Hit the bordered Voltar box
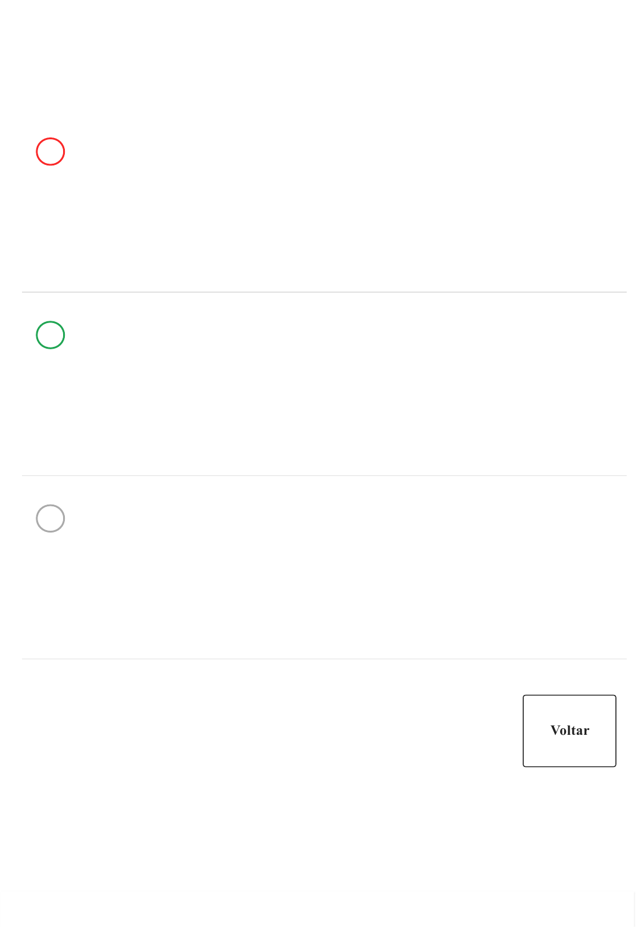The width and height of the screenshot is (641, 927). (569, 731)
